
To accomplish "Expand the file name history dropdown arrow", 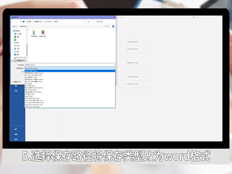I will (114, 65).
